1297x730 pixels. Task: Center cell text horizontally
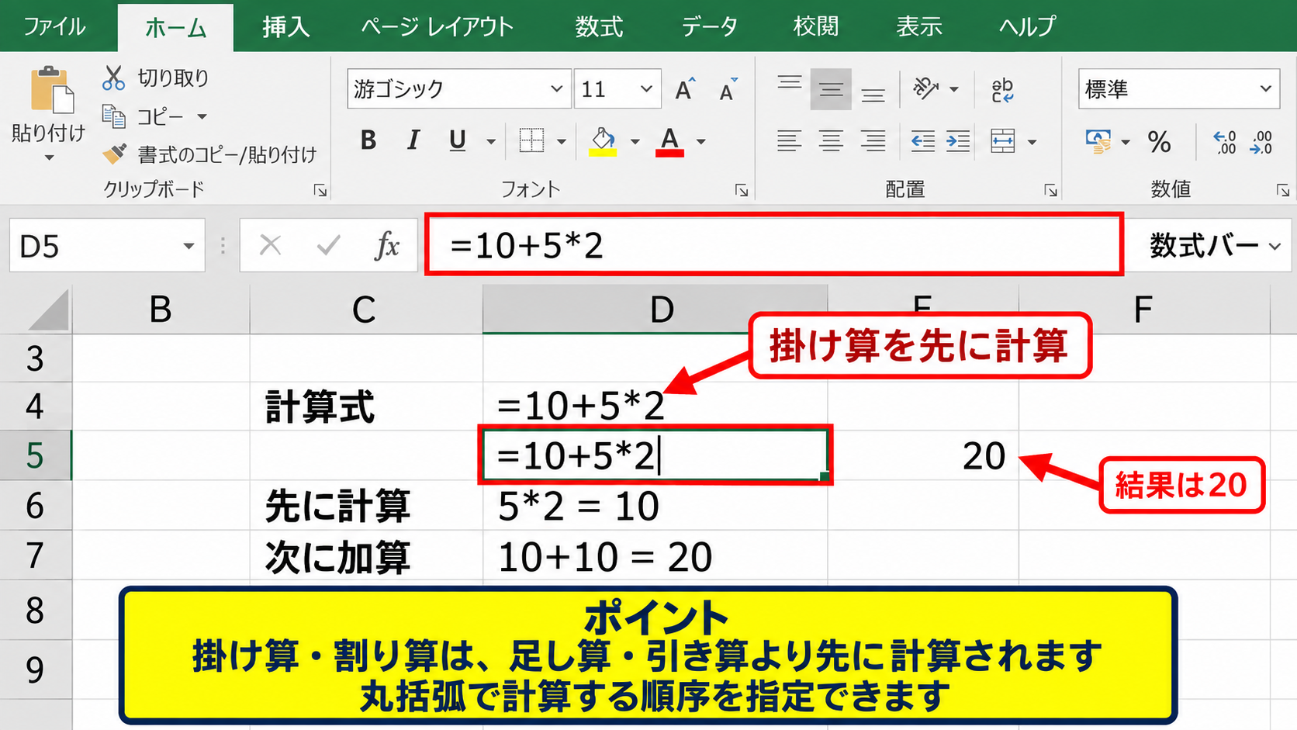click(831, 141)
